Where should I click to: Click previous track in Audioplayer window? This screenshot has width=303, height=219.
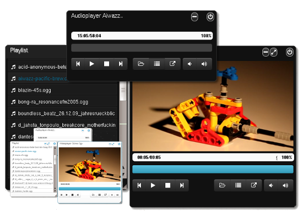point(78,64)
